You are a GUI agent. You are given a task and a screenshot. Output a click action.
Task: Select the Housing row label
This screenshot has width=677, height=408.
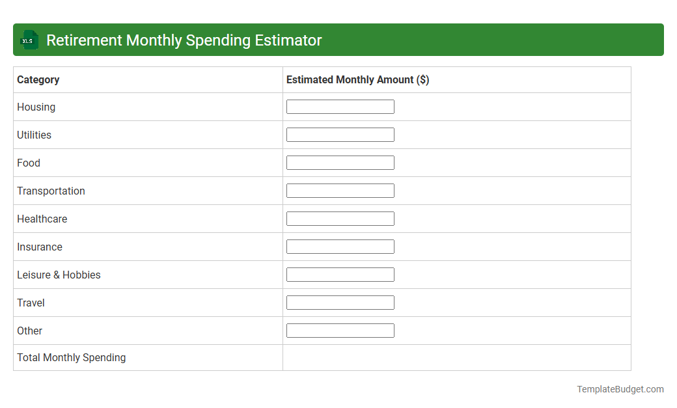click(x=36, y=107)
